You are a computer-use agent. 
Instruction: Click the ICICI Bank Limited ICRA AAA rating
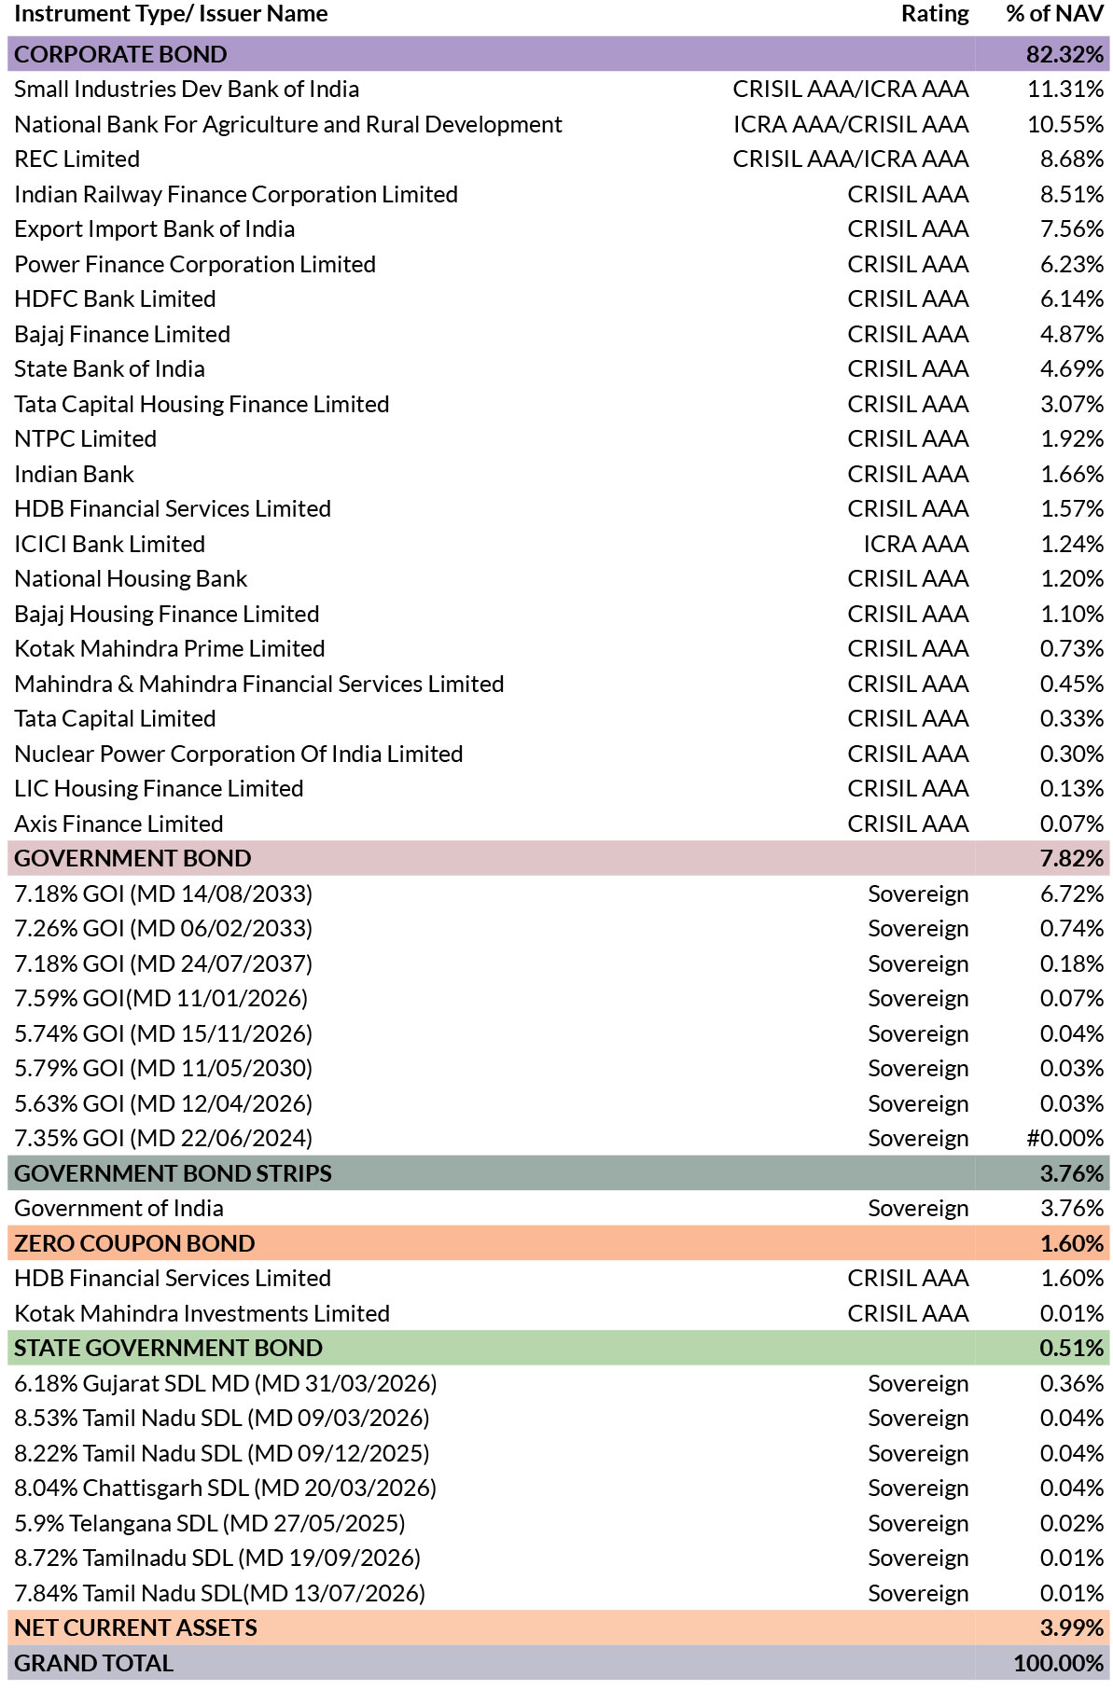click(916, 544)
